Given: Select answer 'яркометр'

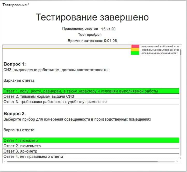Looking at the screenshot, I should point(91,151).
